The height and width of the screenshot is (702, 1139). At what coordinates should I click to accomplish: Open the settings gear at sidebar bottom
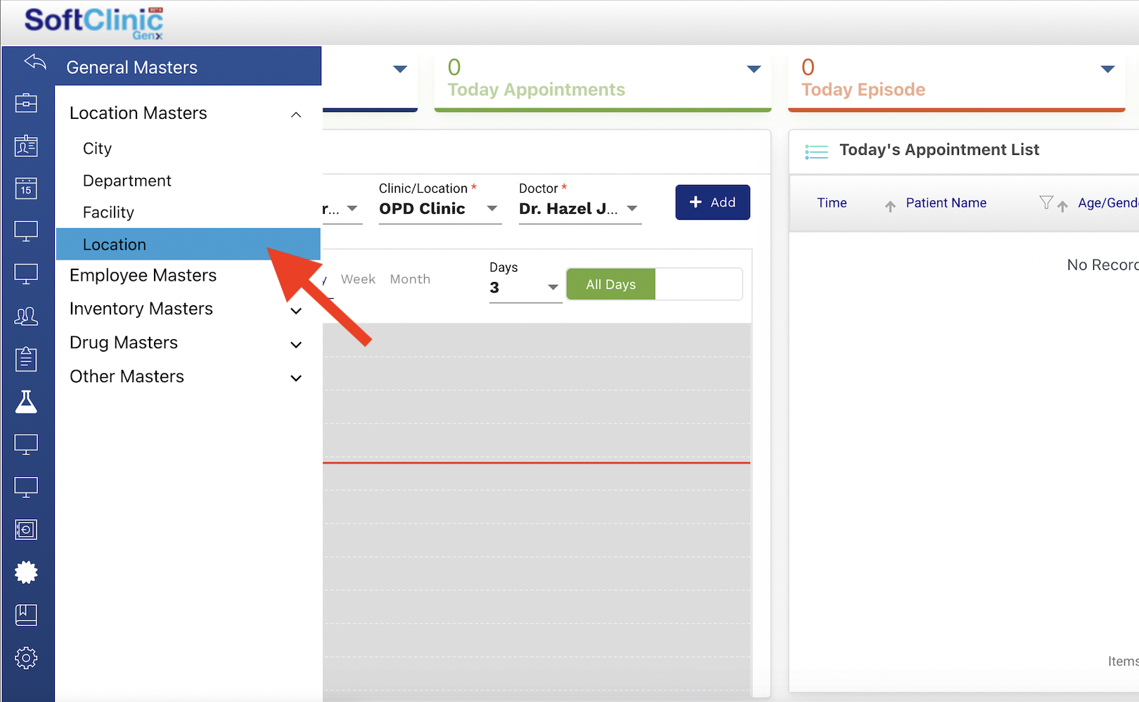point(26,658)
